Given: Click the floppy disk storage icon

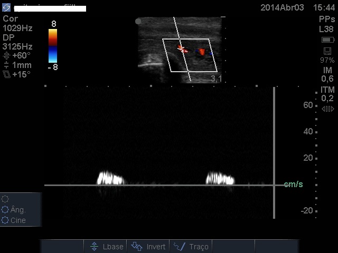Looking at the screenshot, I should click(327, 51).
